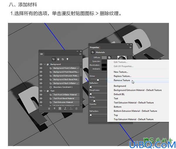The width and height of the screenshot is (176, 149).
Task: Click material icon of Background Front Inflation
Action: click(x=51, y=68)
